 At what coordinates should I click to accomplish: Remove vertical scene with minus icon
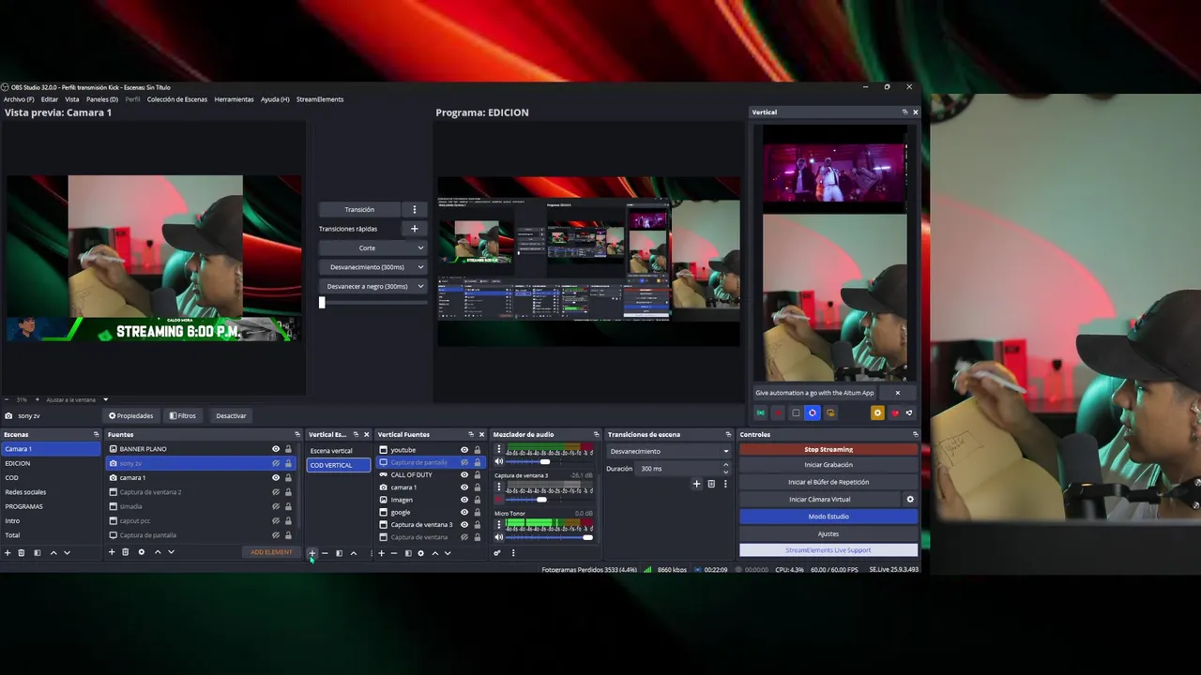tap(325, 553)
